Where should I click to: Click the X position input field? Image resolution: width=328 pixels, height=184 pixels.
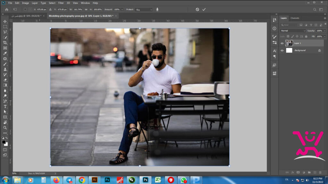[42, 10]
